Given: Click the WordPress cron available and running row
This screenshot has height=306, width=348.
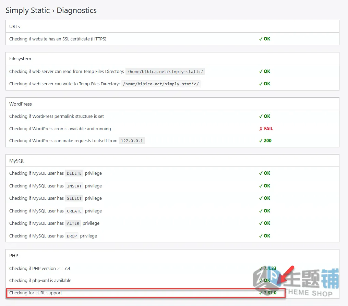Looking at the screenshot, I should click(x=172, y=128).
